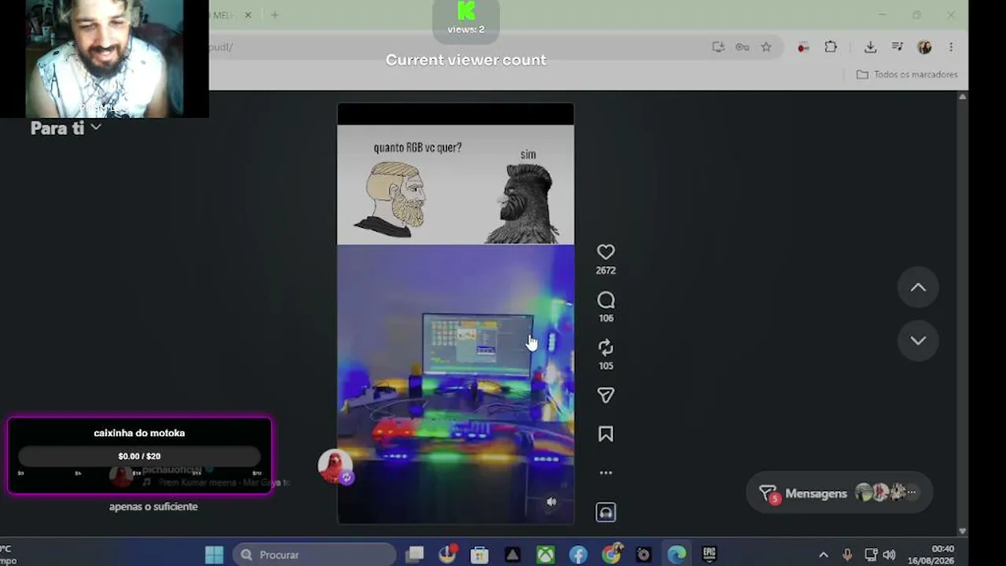Screen dimensions: 1006x566
Task: Play or pause the RGB setup video
Action: (x=456, y=313)
